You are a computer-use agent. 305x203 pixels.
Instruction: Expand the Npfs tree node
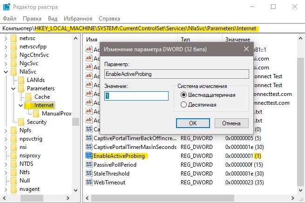pos(6,130)
